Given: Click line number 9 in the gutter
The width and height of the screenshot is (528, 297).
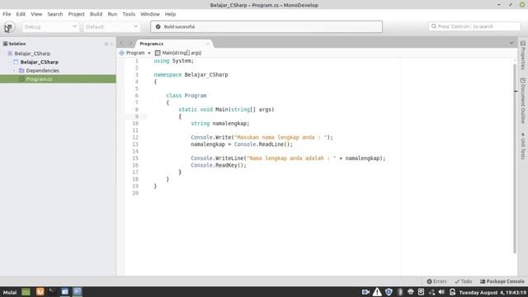Looking at the screenshot, I should point(136,116).
